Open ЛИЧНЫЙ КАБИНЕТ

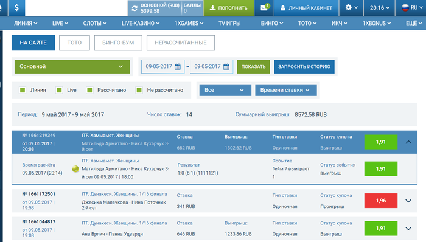(307, 7)
